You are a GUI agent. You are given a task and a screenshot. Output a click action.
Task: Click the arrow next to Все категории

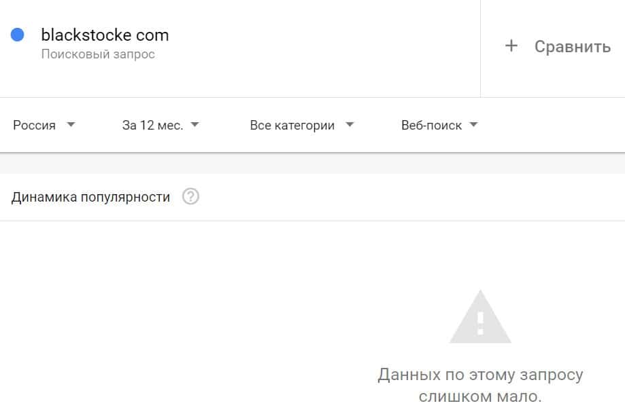click(x=350, y=125)
